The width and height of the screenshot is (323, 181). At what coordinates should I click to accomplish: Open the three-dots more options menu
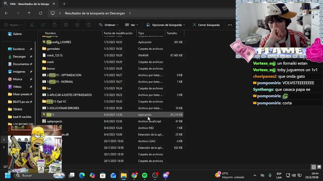(230, 25)
